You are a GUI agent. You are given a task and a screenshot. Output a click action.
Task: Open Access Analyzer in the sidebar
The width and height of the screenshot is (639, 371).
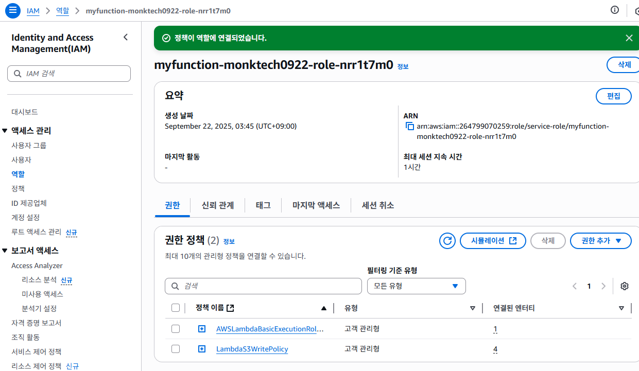coord(37,266)
